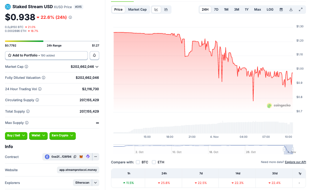Select the 7D time range
This screenshot has width=312, height=190.
[216, 10]
